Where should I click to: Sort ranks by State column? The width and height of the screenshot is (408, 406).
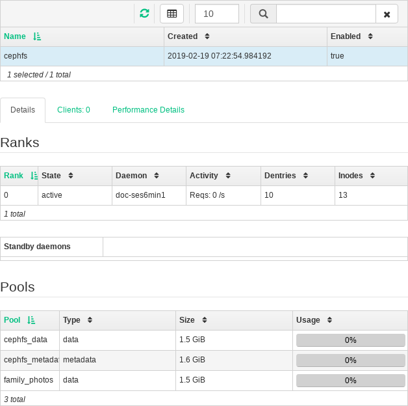[71, 176]
